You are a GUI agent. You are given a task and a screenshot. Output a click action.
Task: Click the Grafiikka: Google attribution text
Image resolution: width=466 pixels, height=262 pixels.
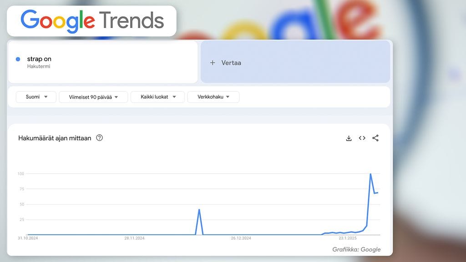pos(356,249)
